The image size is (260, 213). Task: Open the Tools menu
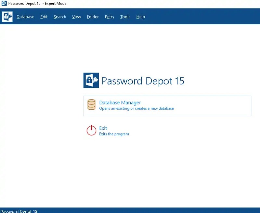pos(125,17)
